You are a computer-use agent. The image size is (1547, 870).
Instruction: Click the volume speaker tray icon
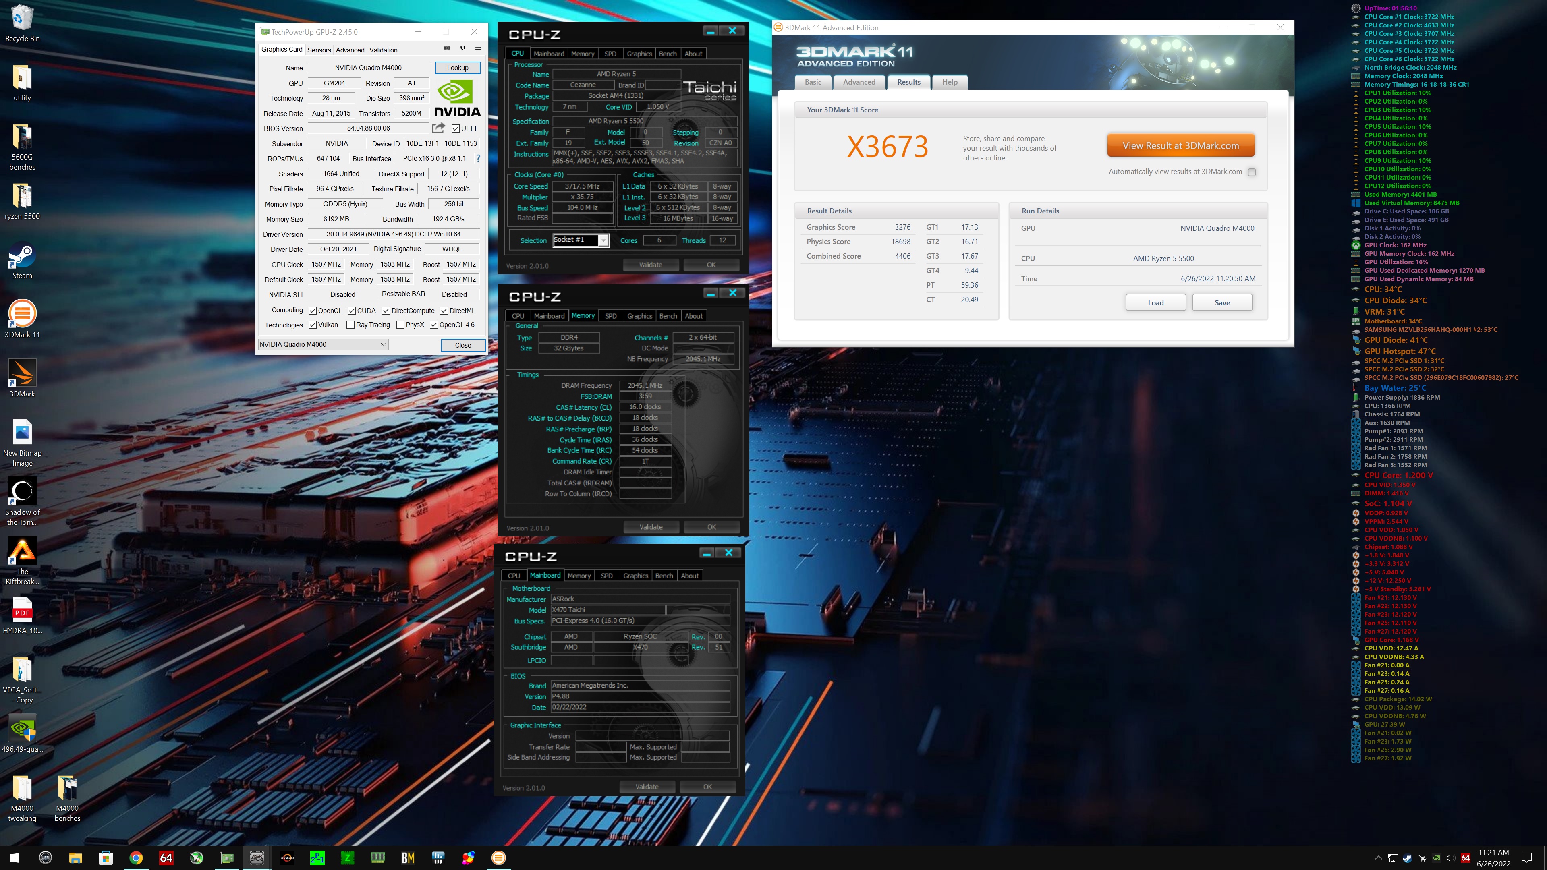coord(1451,858)
